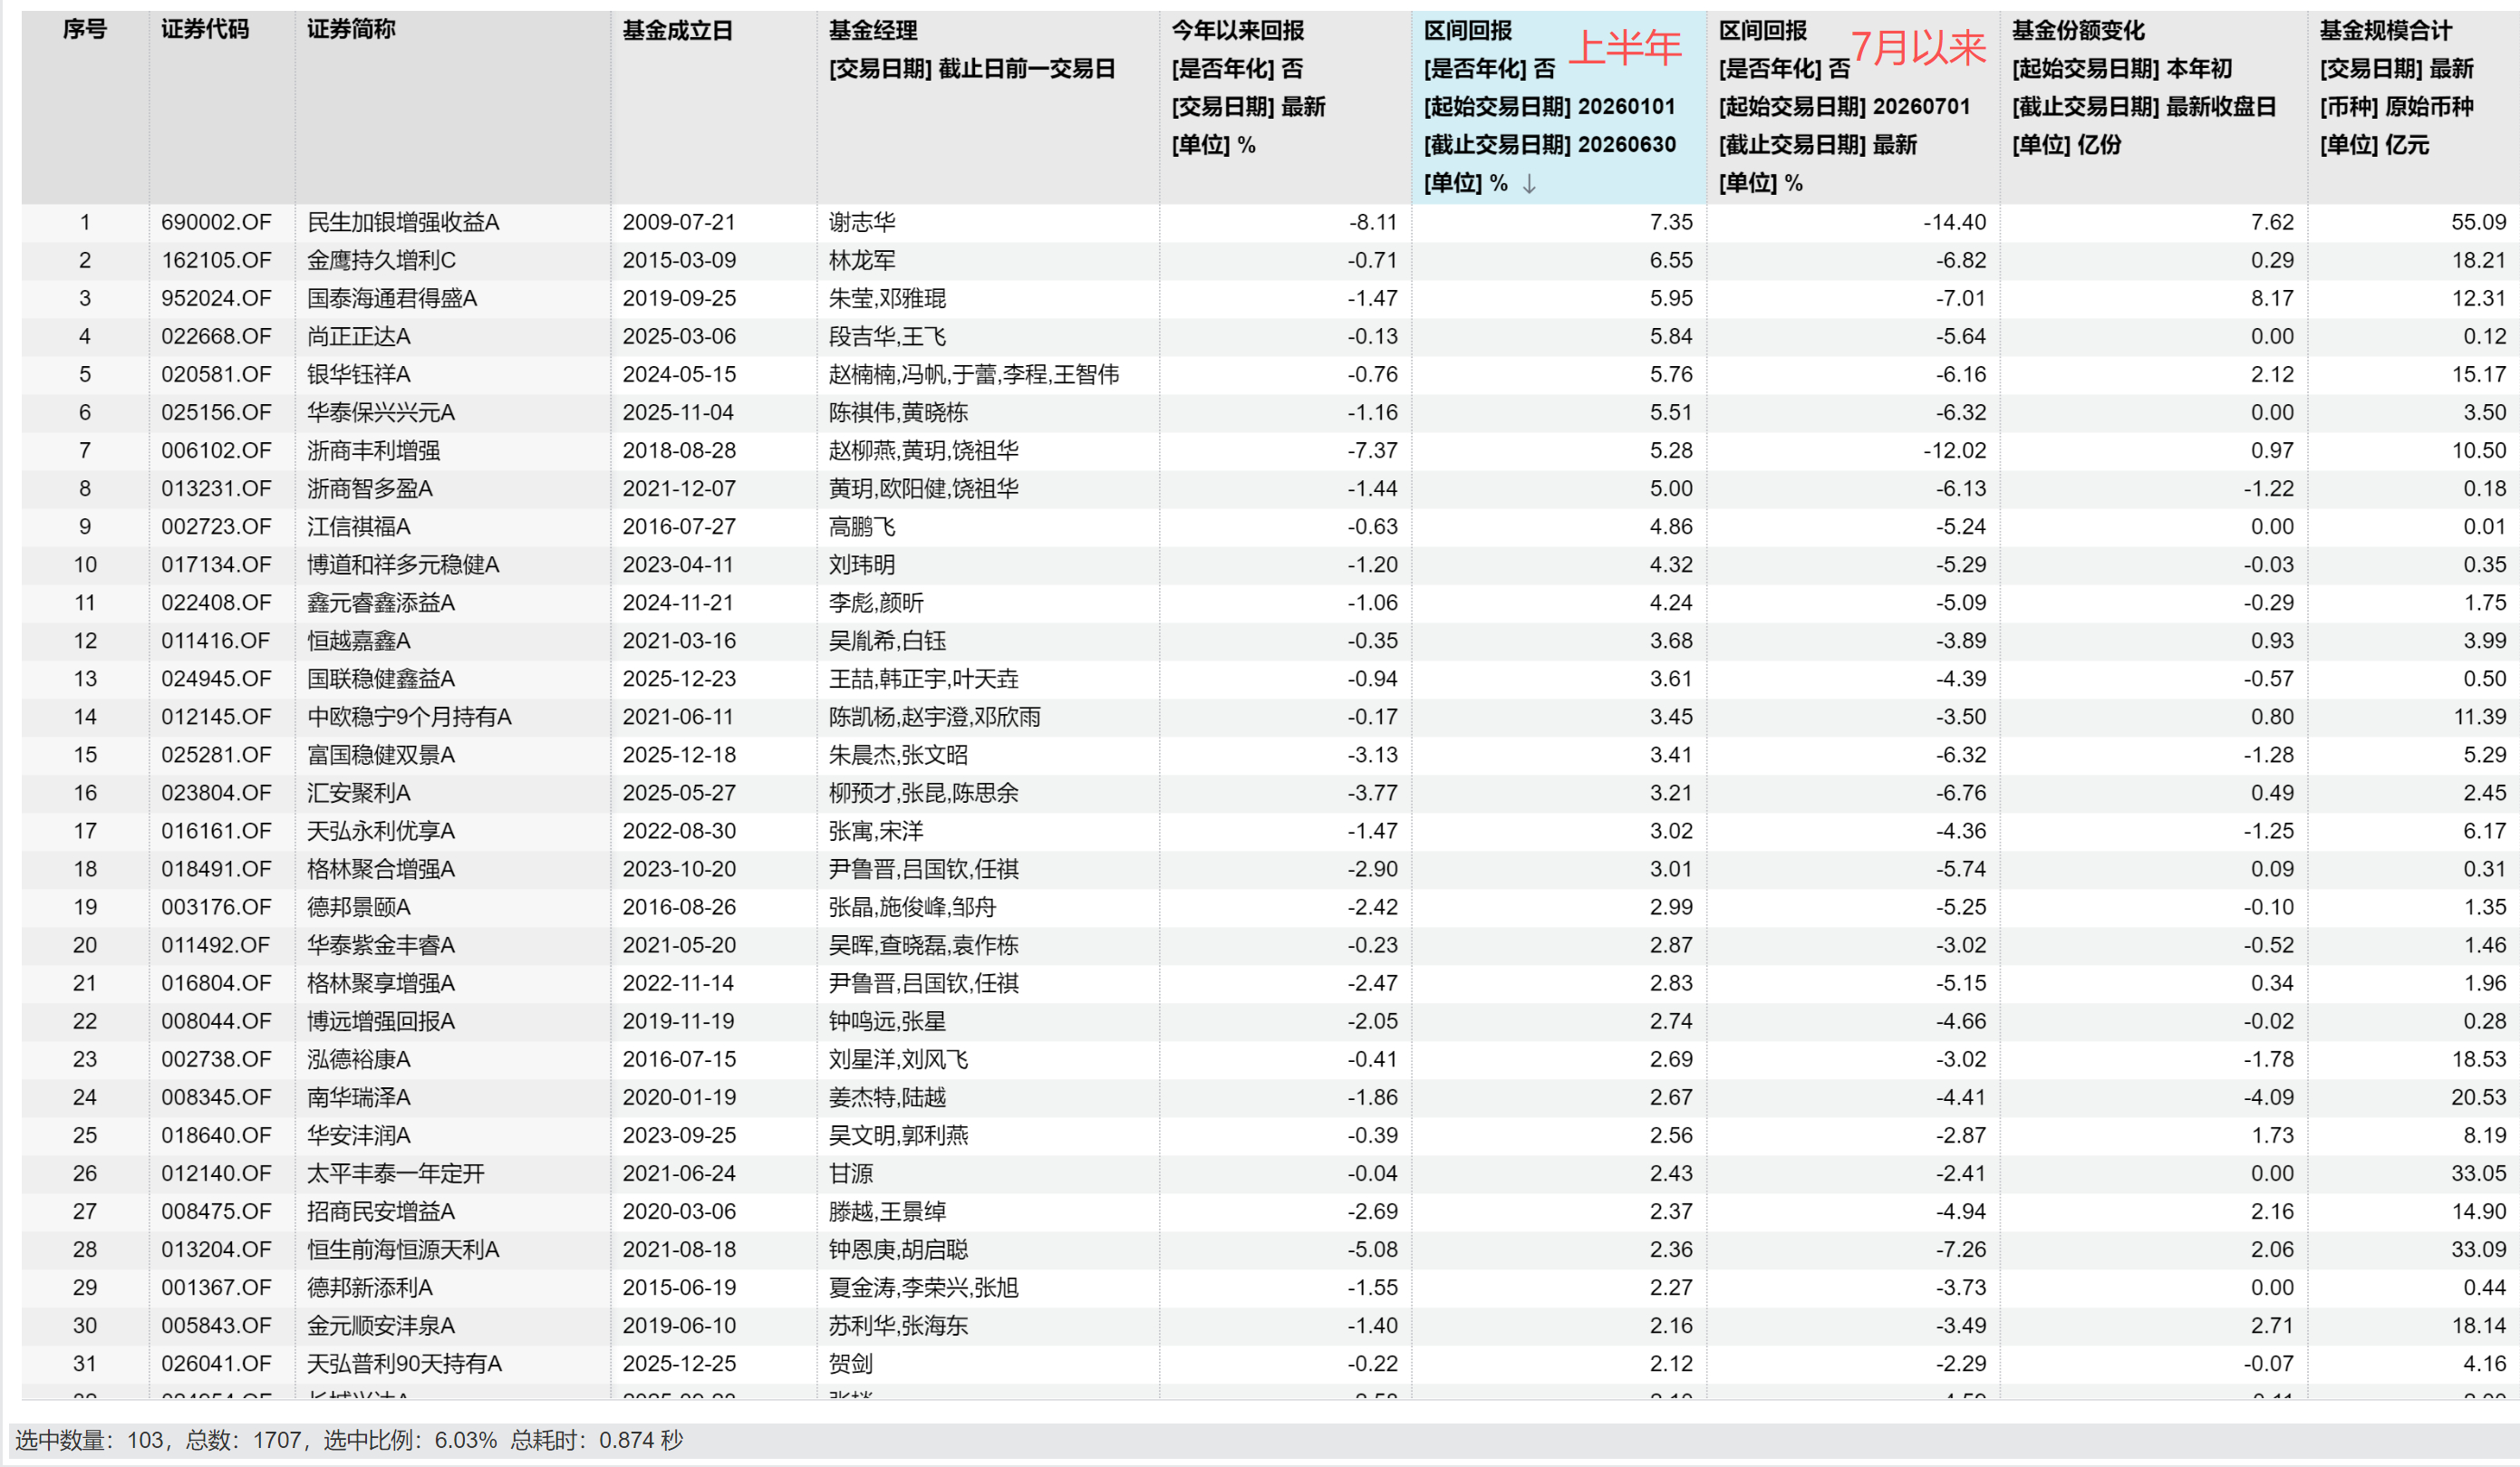Select fund name 国泰海通君得盛A
The height and width of the screenshot is (1467, 2520).
392,298
